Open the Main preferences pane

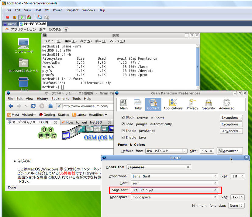(124, 104)
